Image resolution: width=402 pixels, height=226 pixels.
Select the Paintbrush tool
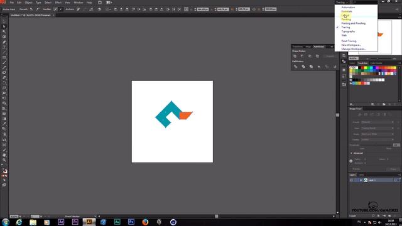tap(4, 63)
